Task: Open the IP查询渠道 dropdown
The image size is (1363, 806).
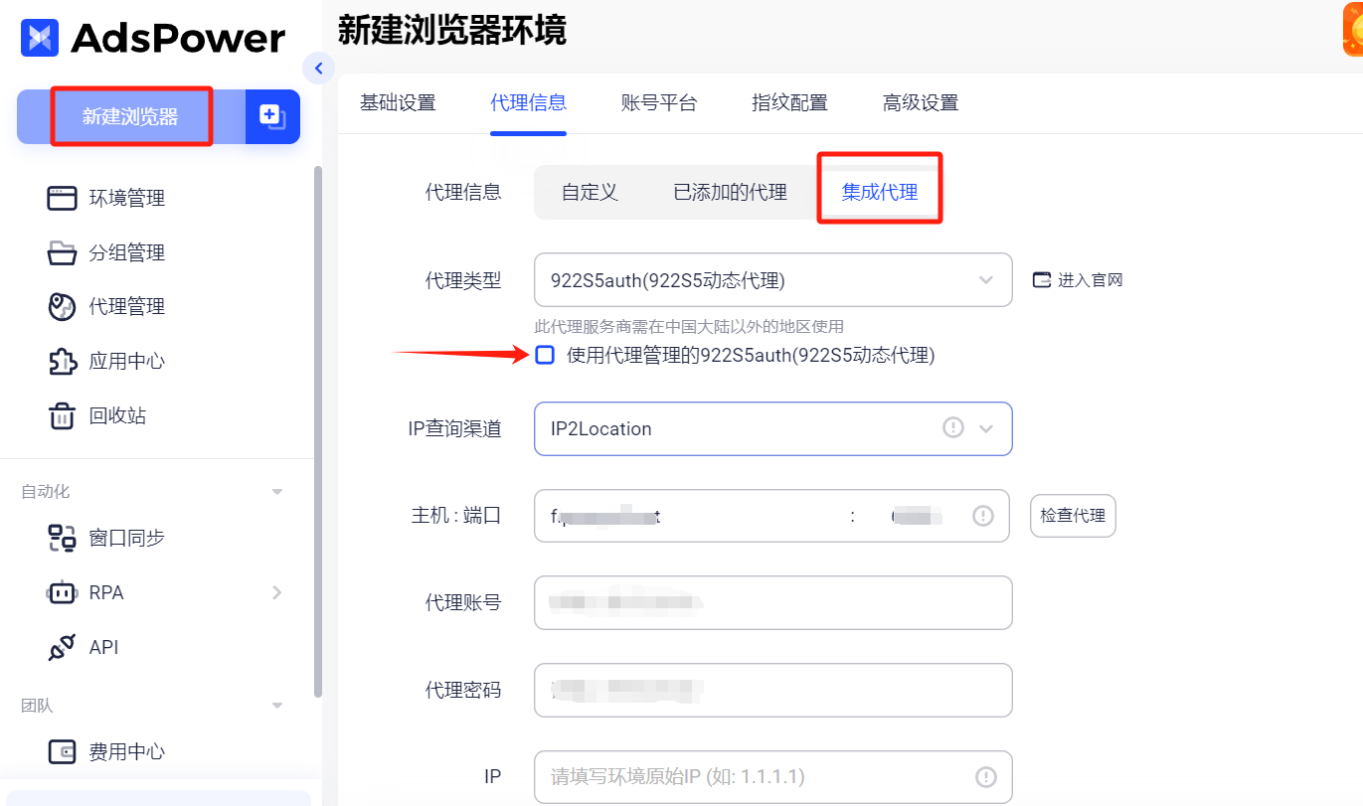Action: (x=772, y=428)
